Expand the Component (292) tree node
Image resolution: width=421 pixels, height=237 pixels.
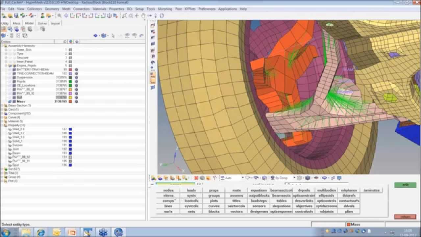(2, 113)
